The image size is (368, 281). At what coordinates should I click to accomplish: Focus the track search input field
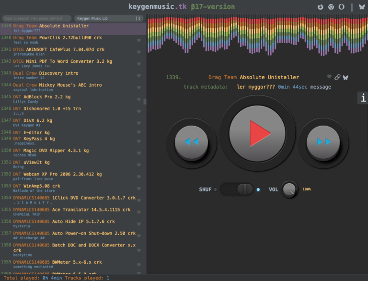(37, 18)
